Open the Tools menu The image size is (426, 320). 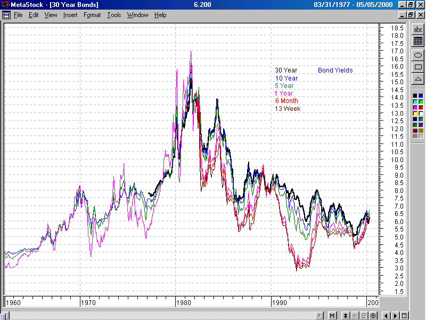(x=114, y=15)
